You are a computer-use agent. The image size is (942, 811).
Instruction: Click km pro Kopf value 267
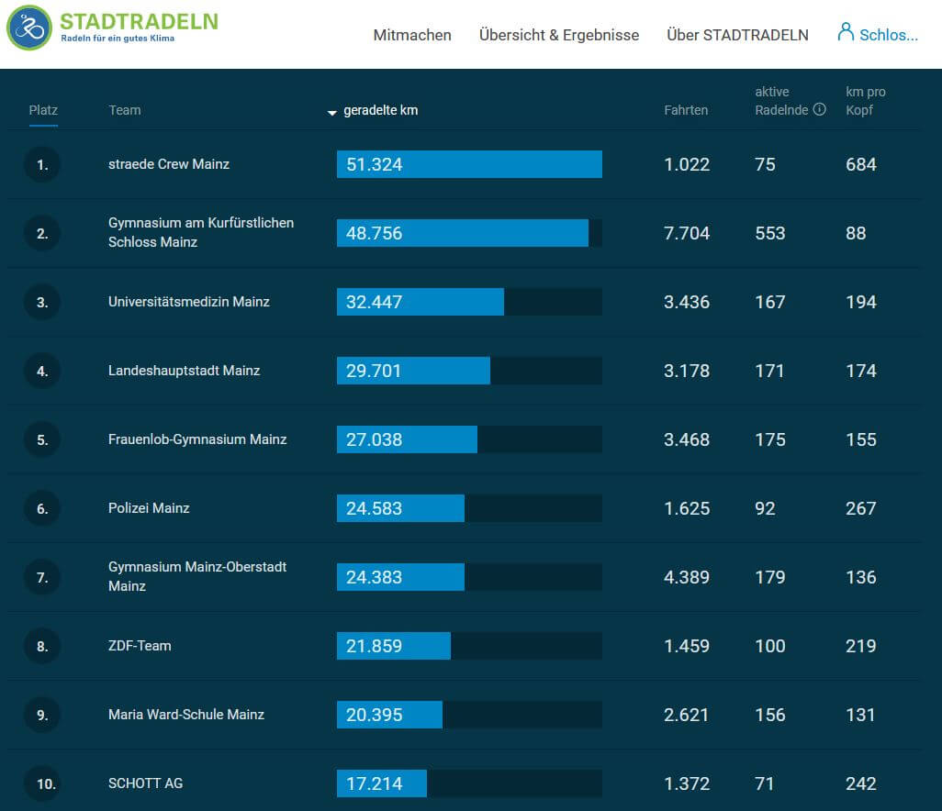(861, 508)
